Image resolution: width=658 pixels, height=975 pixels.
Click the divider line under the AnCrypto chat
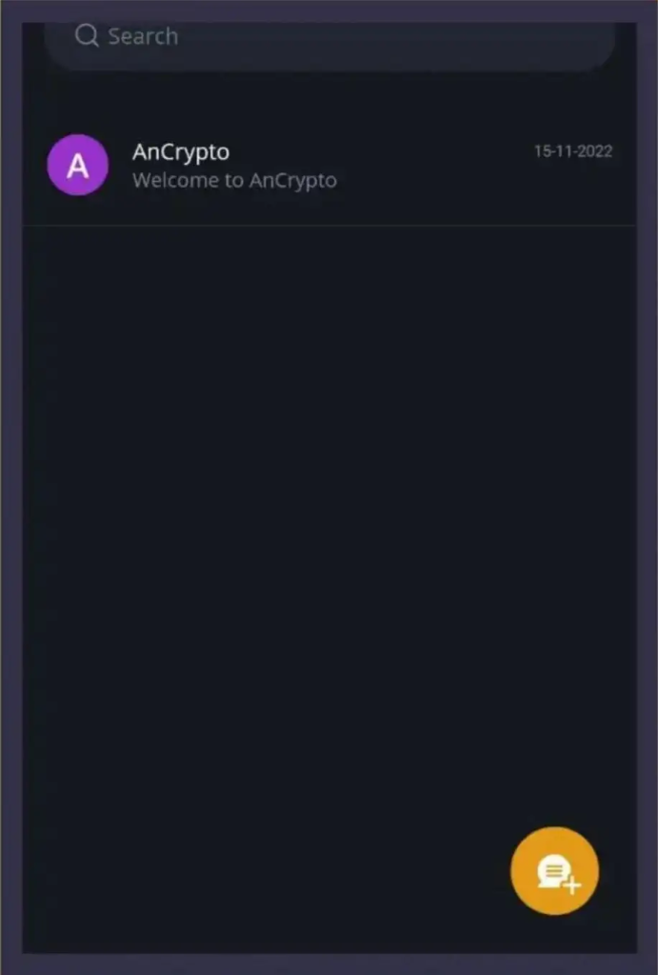(x=329, y=225)
